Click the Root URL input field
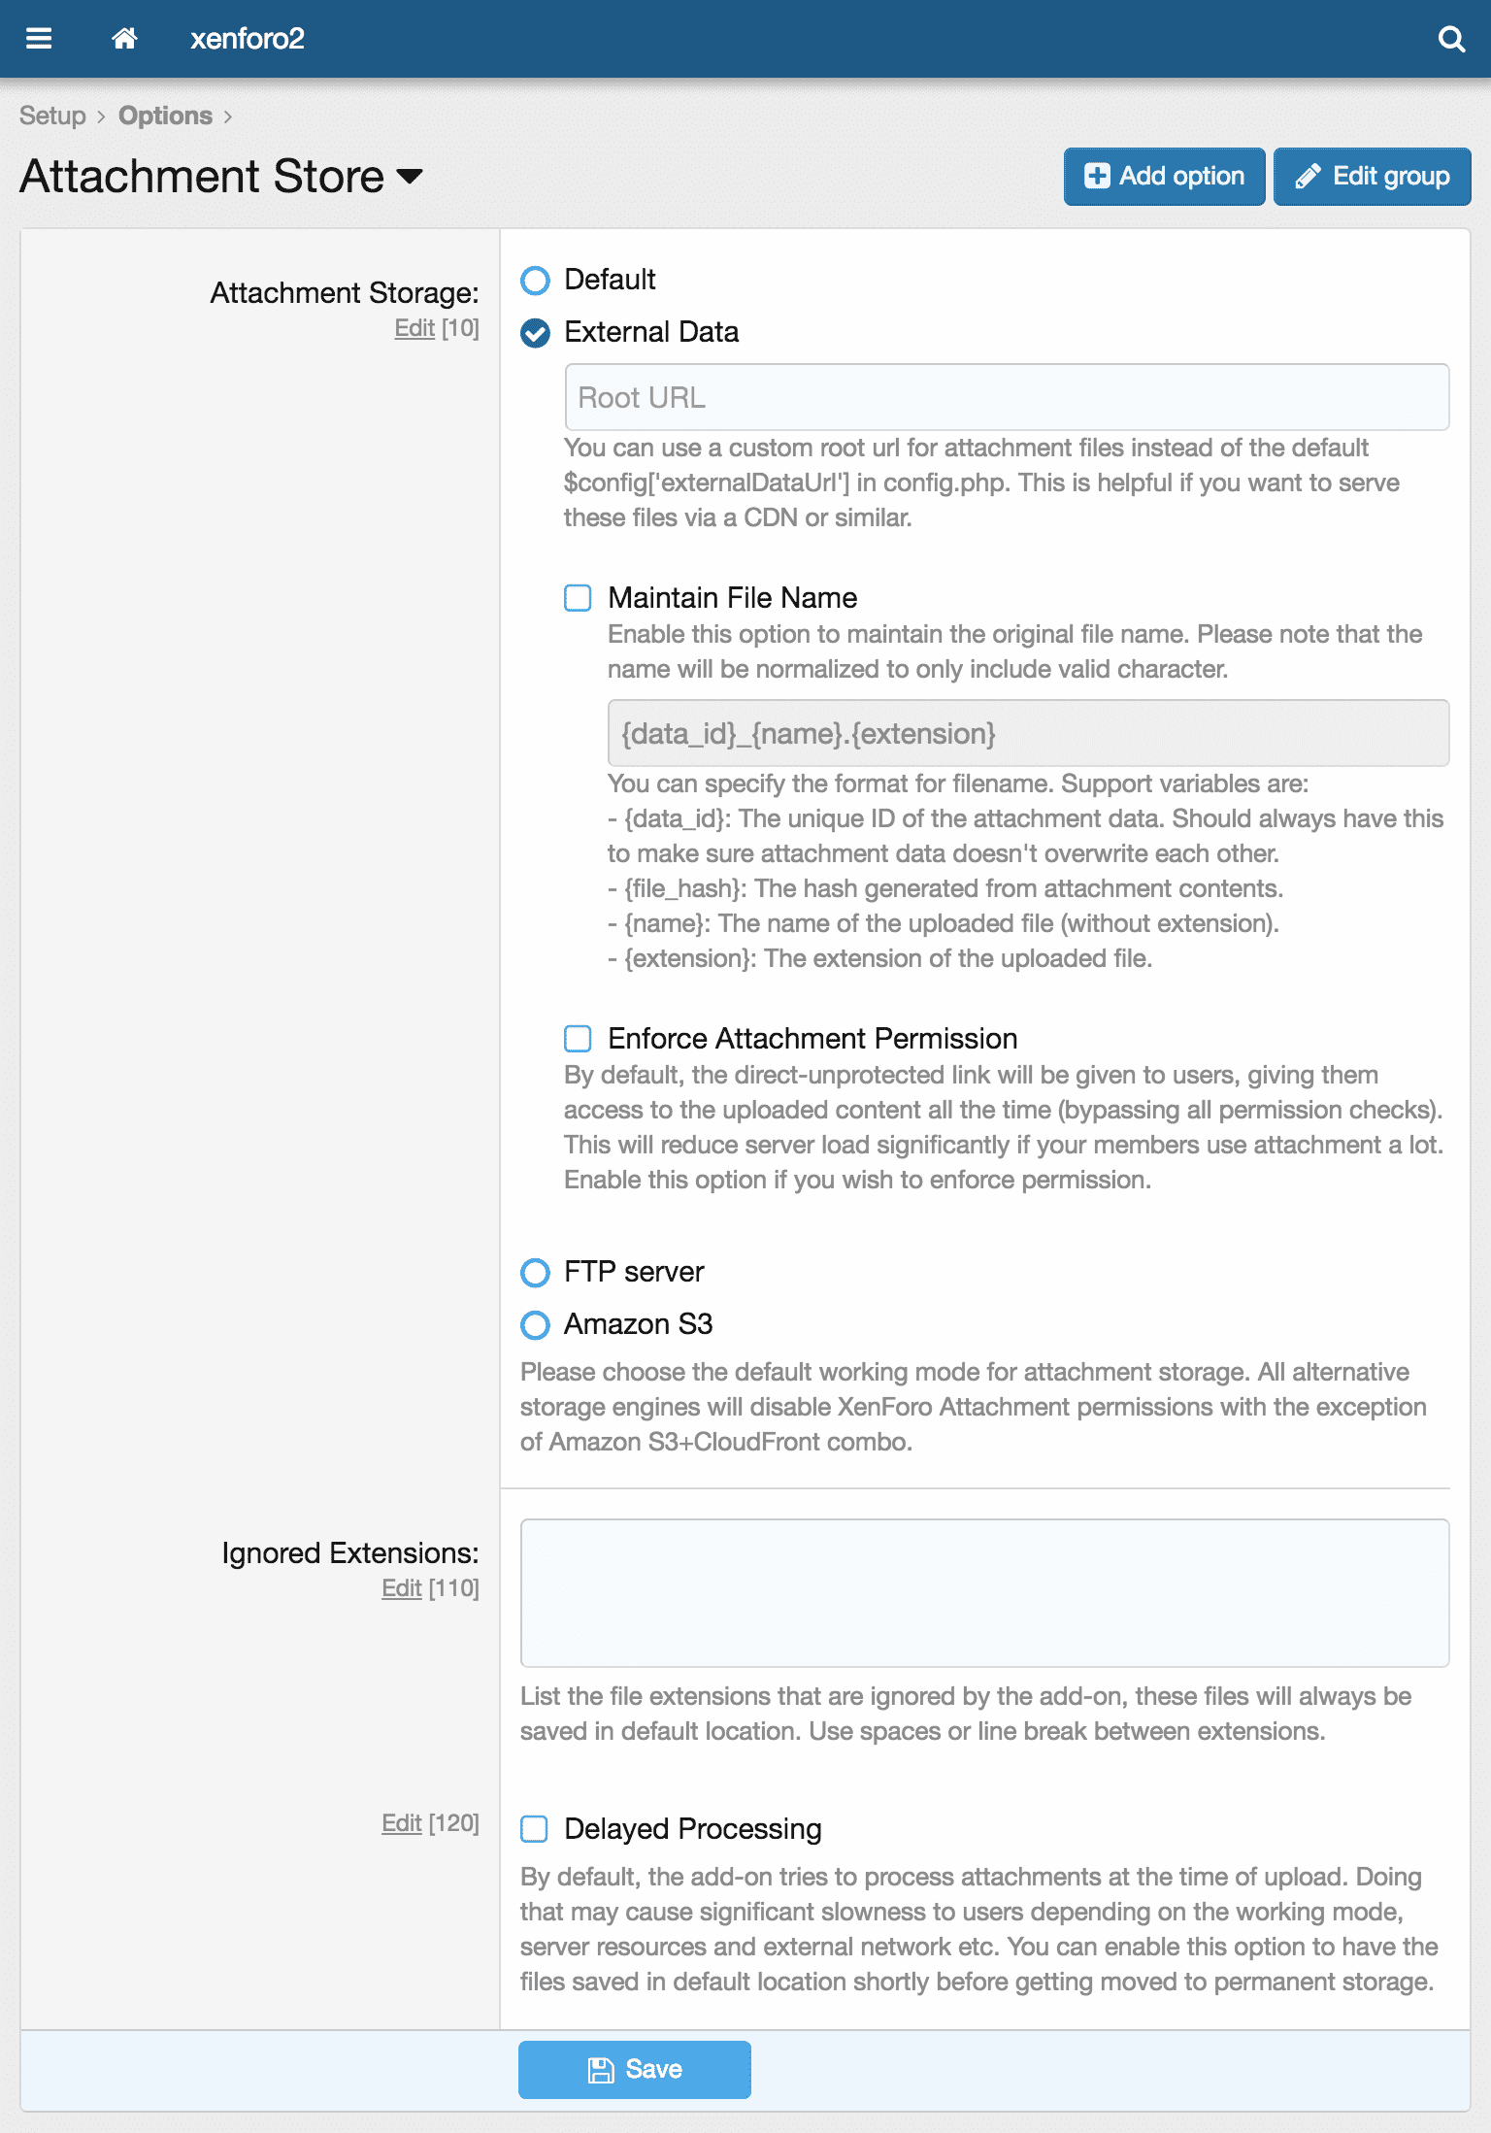This screenshot has height=2133, width=1491. click(x=1007, y=397)
